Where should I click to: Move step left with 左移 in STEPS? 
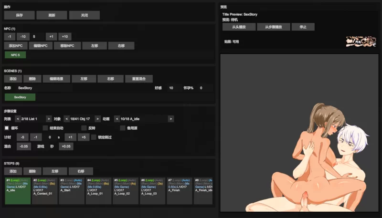click(55, 171)
